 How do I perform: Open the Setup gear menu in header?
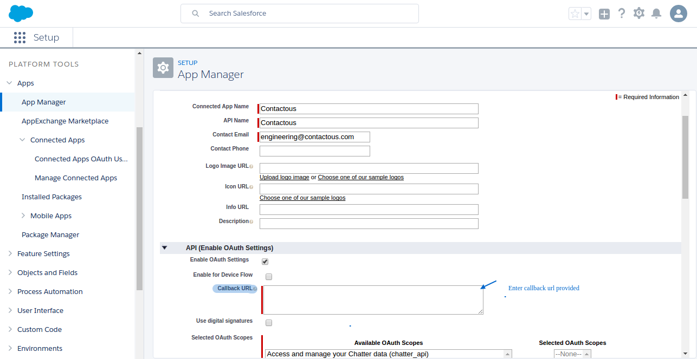coord(639,14)
